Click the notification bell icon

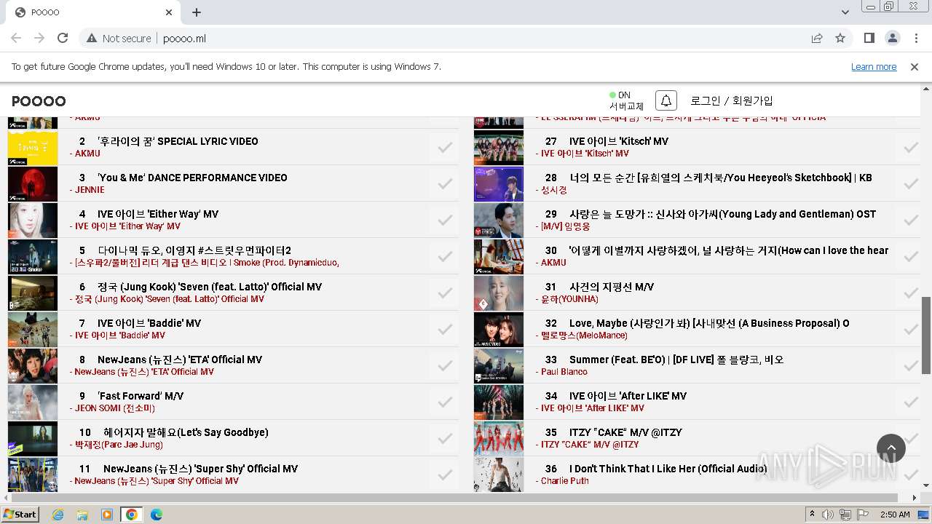pos(666,101)
